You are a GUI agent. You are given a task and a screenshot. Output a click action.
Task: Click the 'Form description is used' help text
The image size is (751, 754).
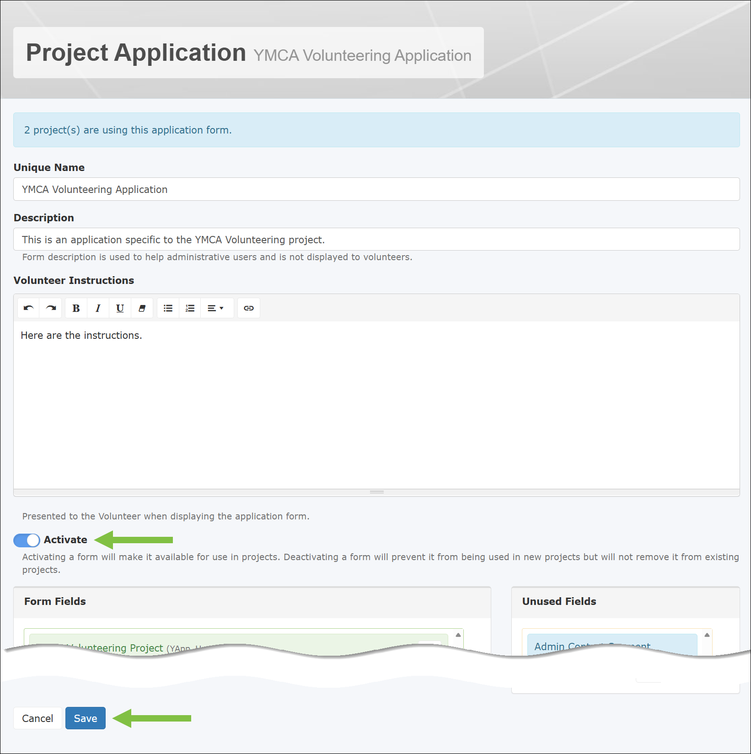tap(217, 257)
